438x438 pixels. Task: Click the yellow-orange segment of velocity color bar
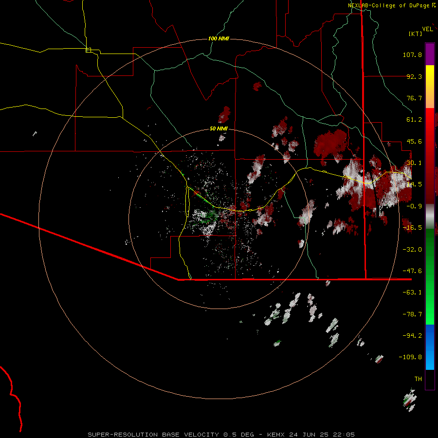click(x=430, y=87)
